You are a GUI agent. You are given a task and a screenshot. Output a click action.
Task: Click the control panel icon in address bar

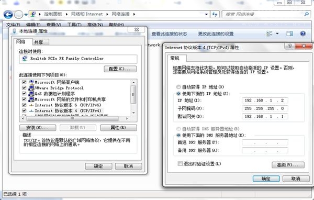[33, 14]
